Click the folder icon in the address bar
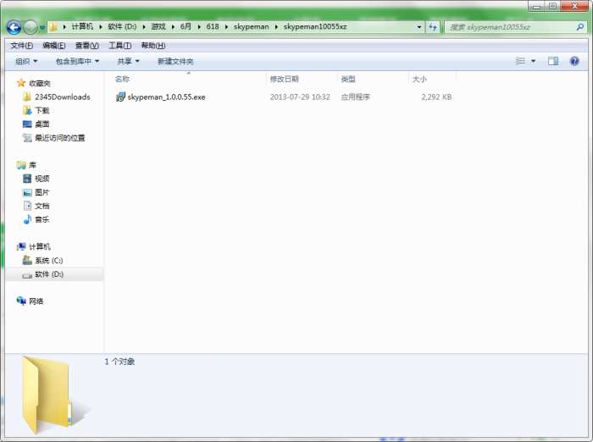The width and height of the screenshot is (593, 442). coord(53,27)
